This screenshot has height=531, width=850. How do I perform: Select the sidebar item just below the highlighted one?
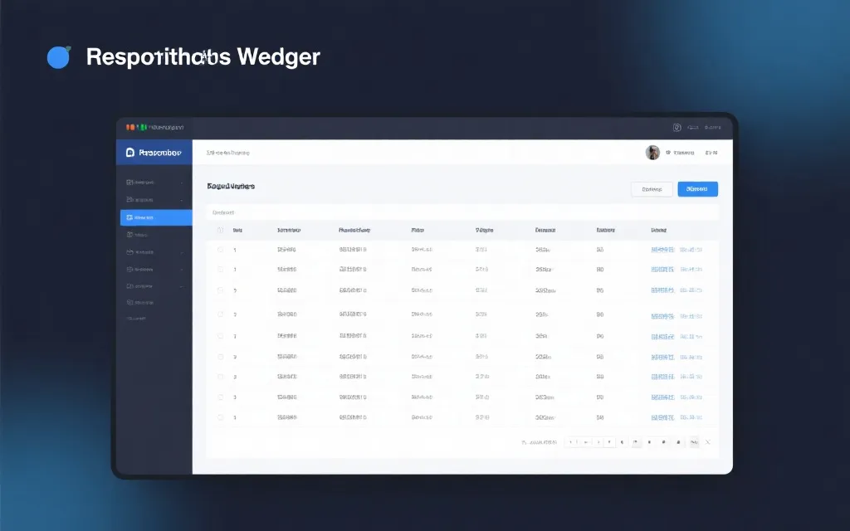pos(154,235)
